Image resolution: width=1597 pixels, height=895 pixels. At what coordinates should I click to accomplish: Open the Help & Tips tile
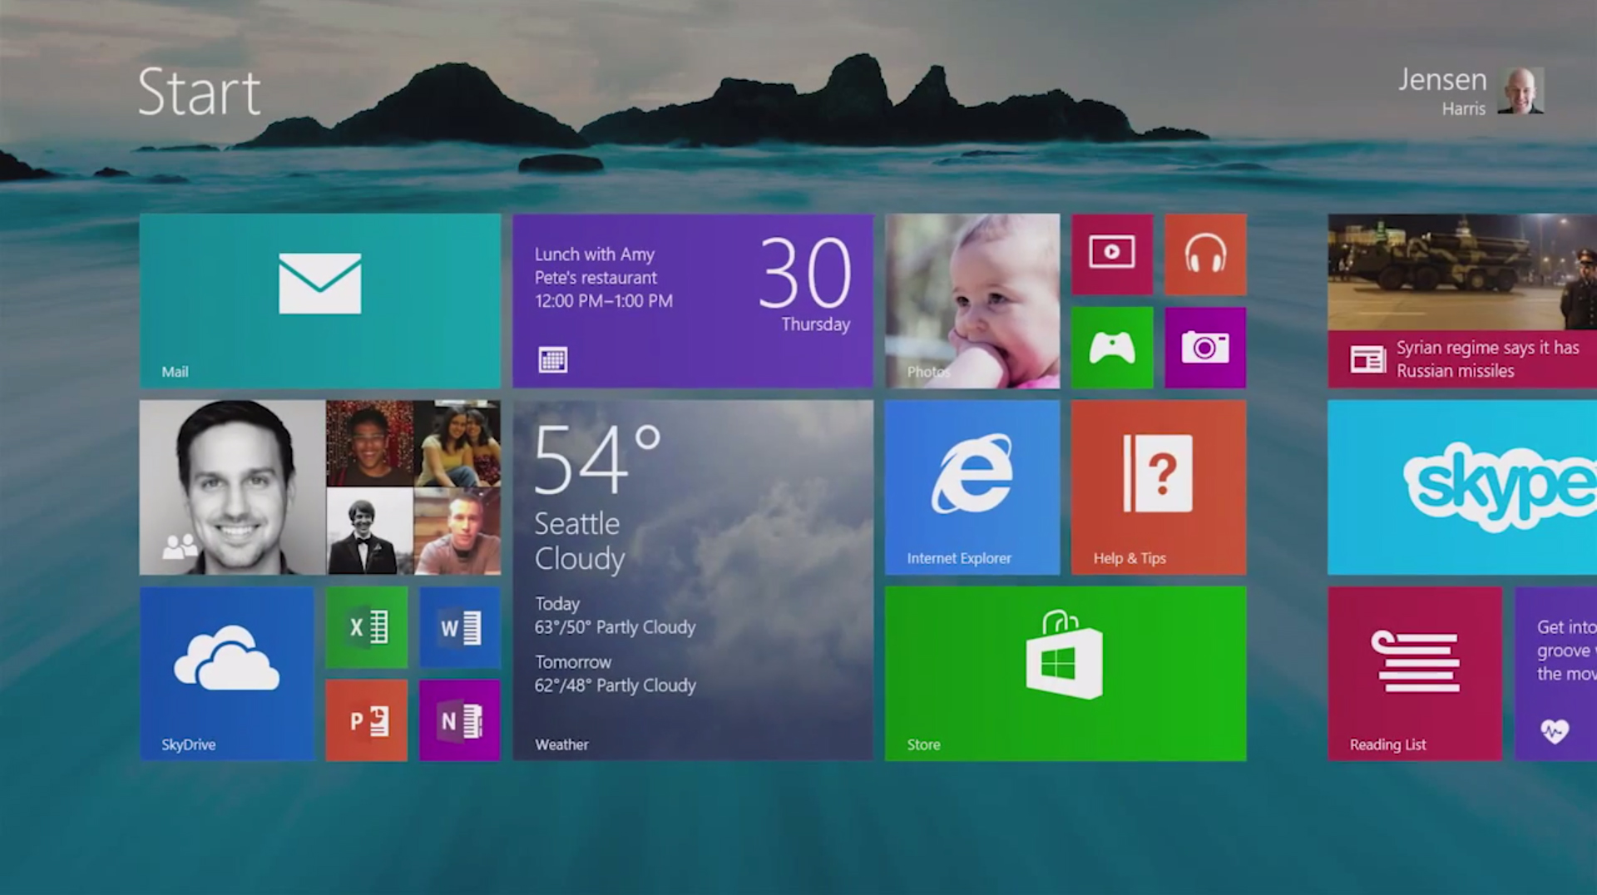coord(1159,487)
